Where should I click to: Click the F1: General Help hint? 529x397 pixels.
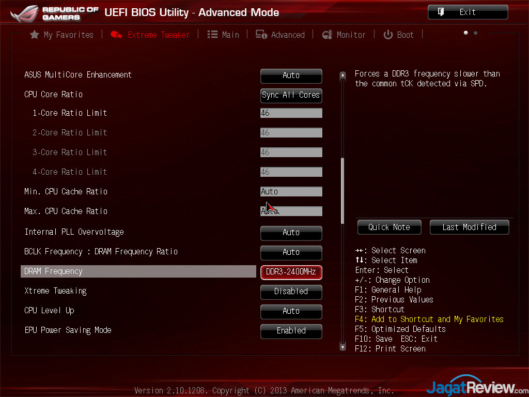point(388,289)
